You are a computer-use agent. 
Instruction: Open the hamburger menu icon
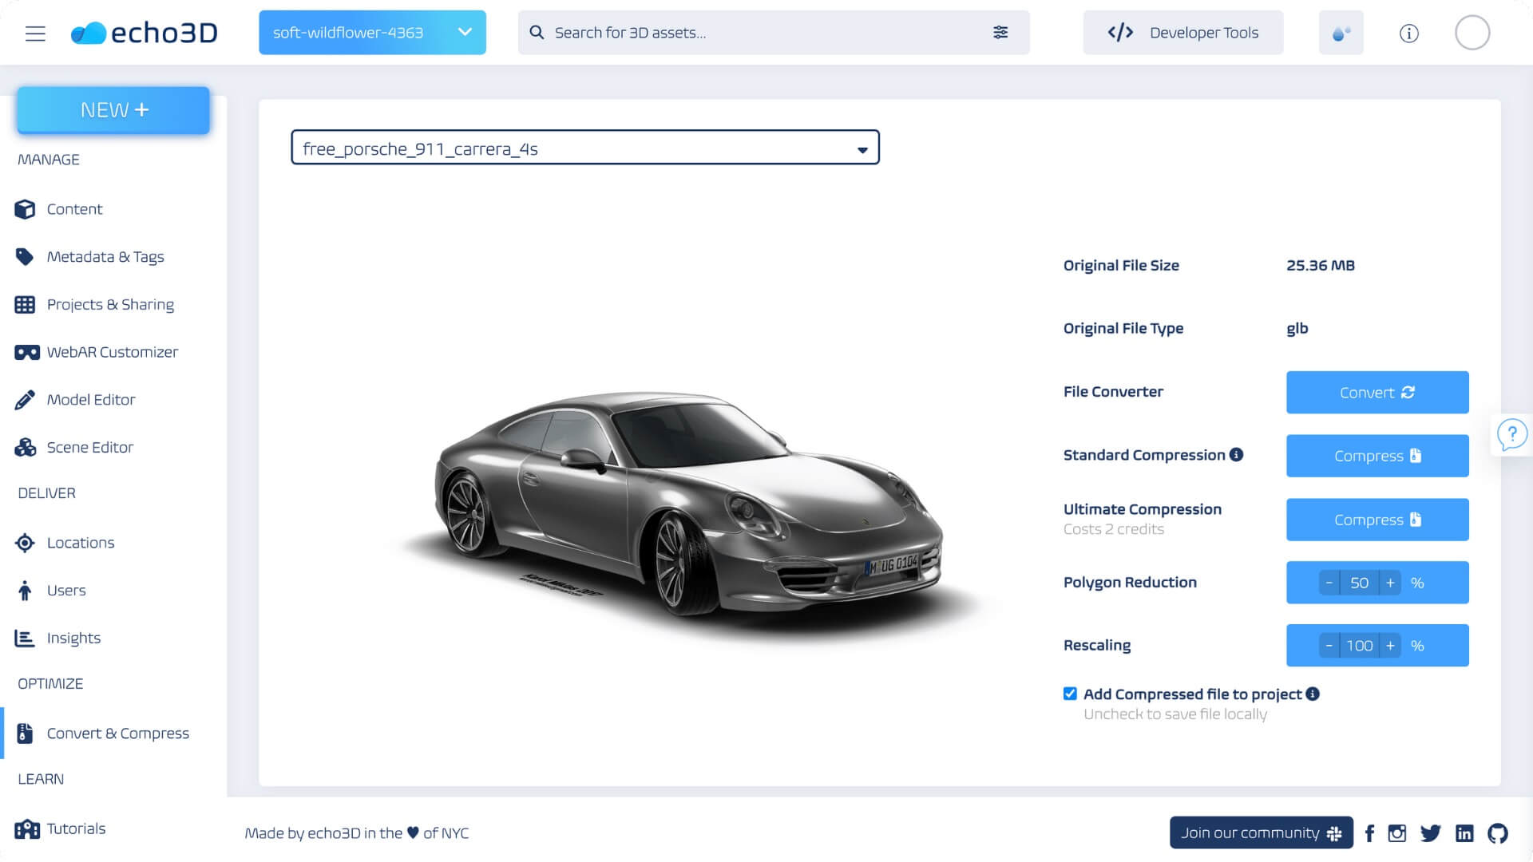tap(35, 34)
